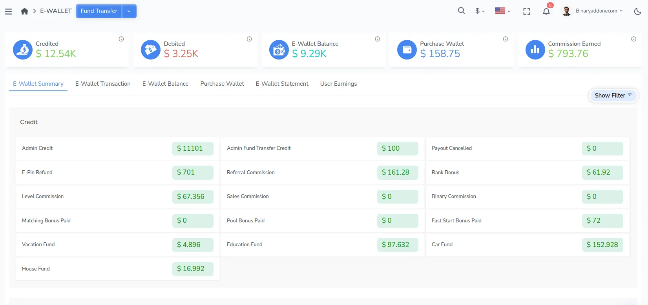This screenshot has height=305, width=648.
Task: Click the E-Wallet Balance amount $ 9.29K
Action: click(309, 54)
